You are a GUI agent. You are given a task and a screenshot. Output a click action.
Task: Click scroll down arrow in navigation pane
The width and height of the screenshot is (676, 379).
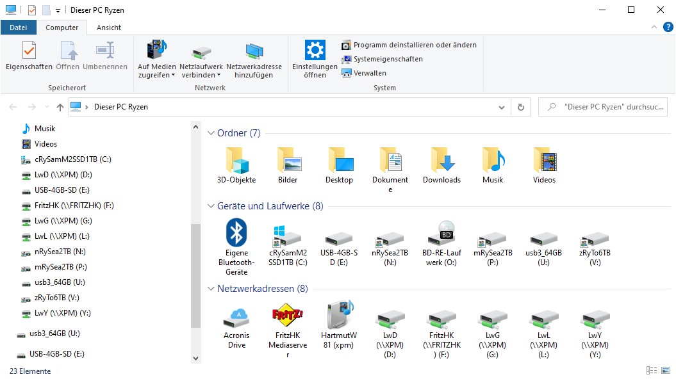coord(195,359)
